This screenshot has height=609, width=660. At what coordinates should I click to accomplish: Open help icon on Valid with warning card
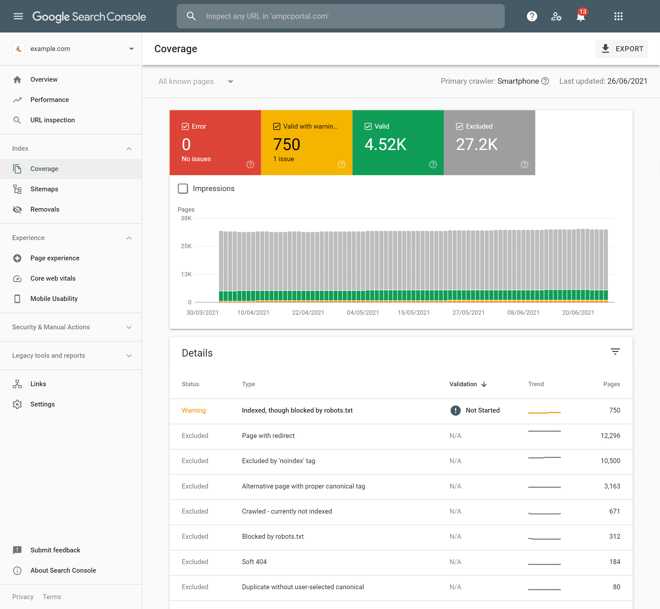coord(341,164)
